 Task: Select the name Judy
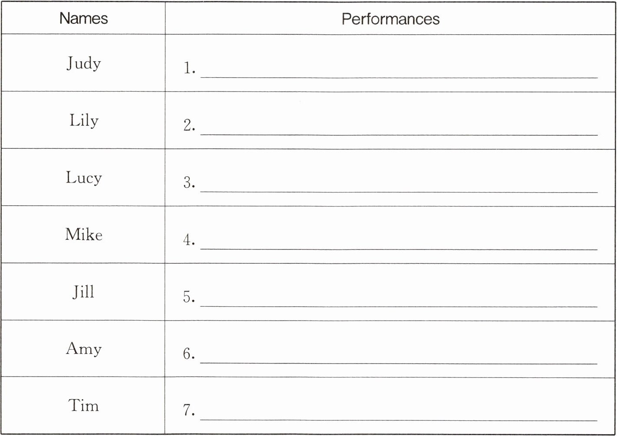[x=84, y=64]
